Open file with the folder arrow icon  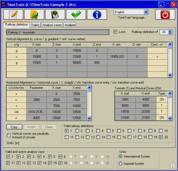click(x=34, y=14)
